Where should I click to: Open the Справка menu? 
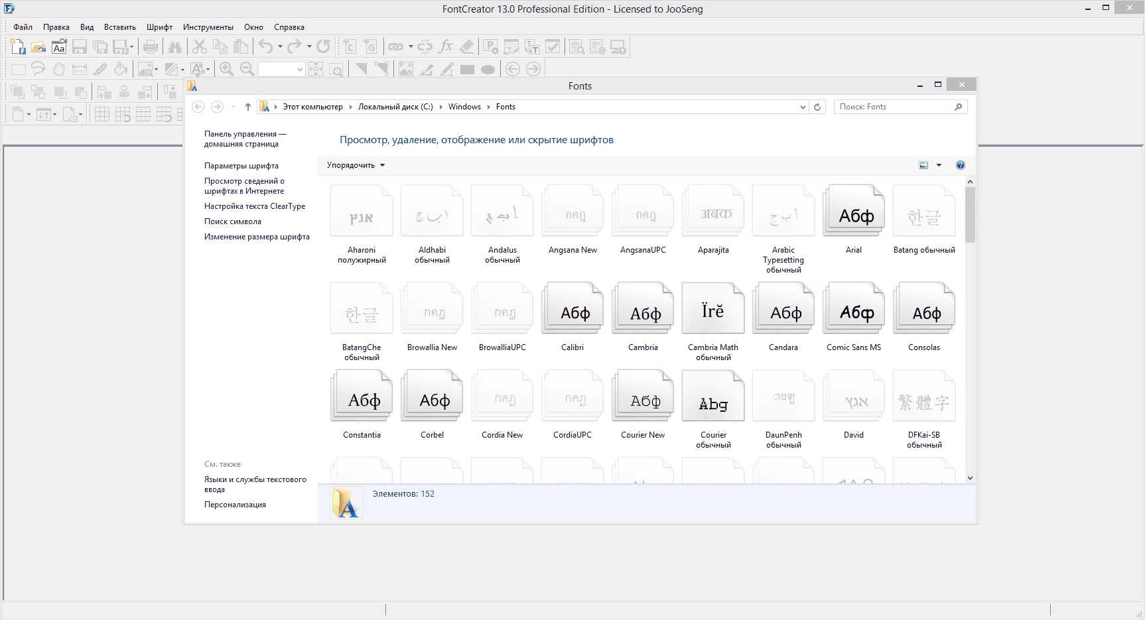coord(289,27)
